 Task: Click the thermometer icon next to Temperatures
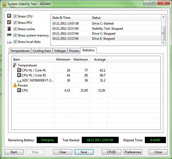point(15,65)
